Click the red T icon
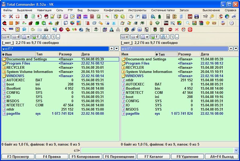The image size is (240, 161). [x=92, y=16]
